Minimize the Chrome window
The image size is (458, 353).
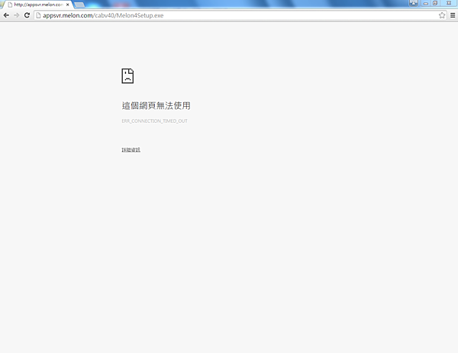pos(426,3)
